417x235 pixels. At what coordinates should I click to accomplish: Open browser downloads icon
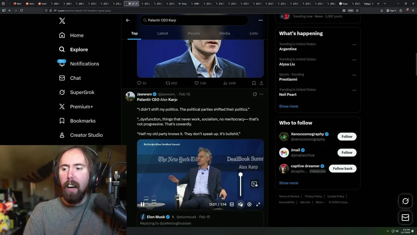tap(381, 10)
